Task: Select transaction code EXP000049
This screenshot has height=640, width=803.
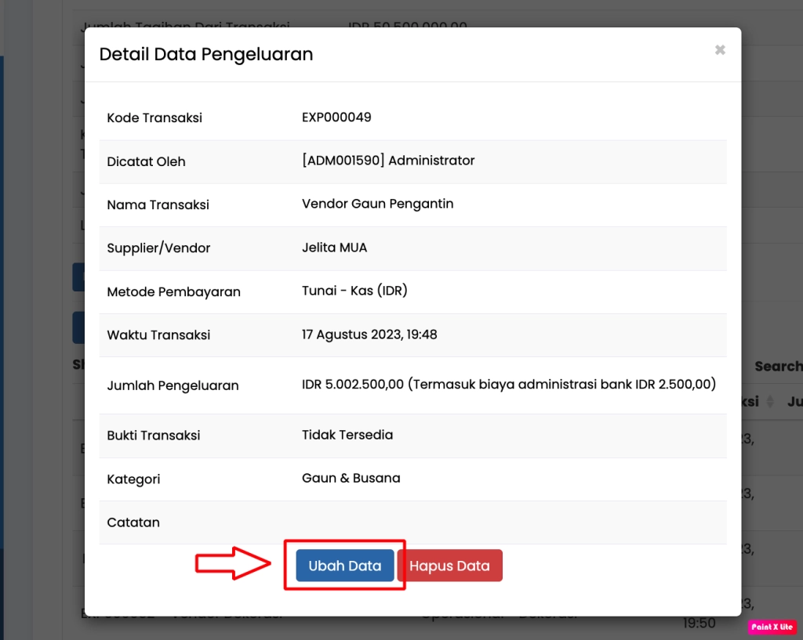Action: tap(336, 118)
